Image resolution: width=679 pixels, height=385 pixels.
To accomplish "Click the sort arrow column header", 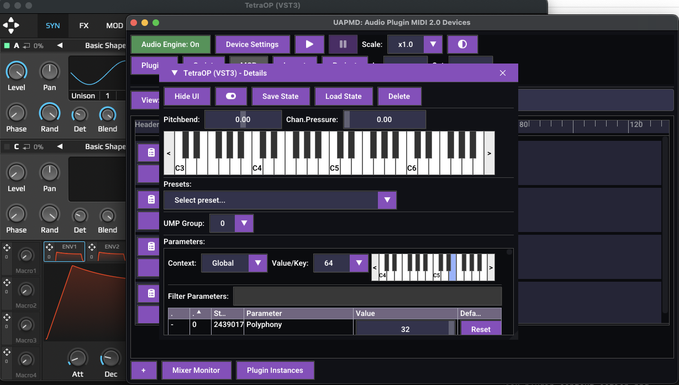I will pos(200,313).
